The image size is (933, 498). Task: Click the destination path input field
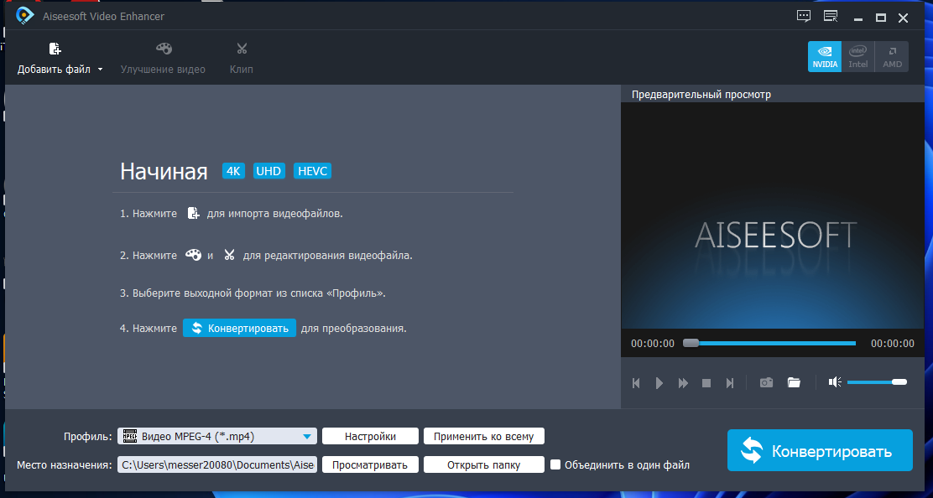pyautogui.click(x=217, y=464)
